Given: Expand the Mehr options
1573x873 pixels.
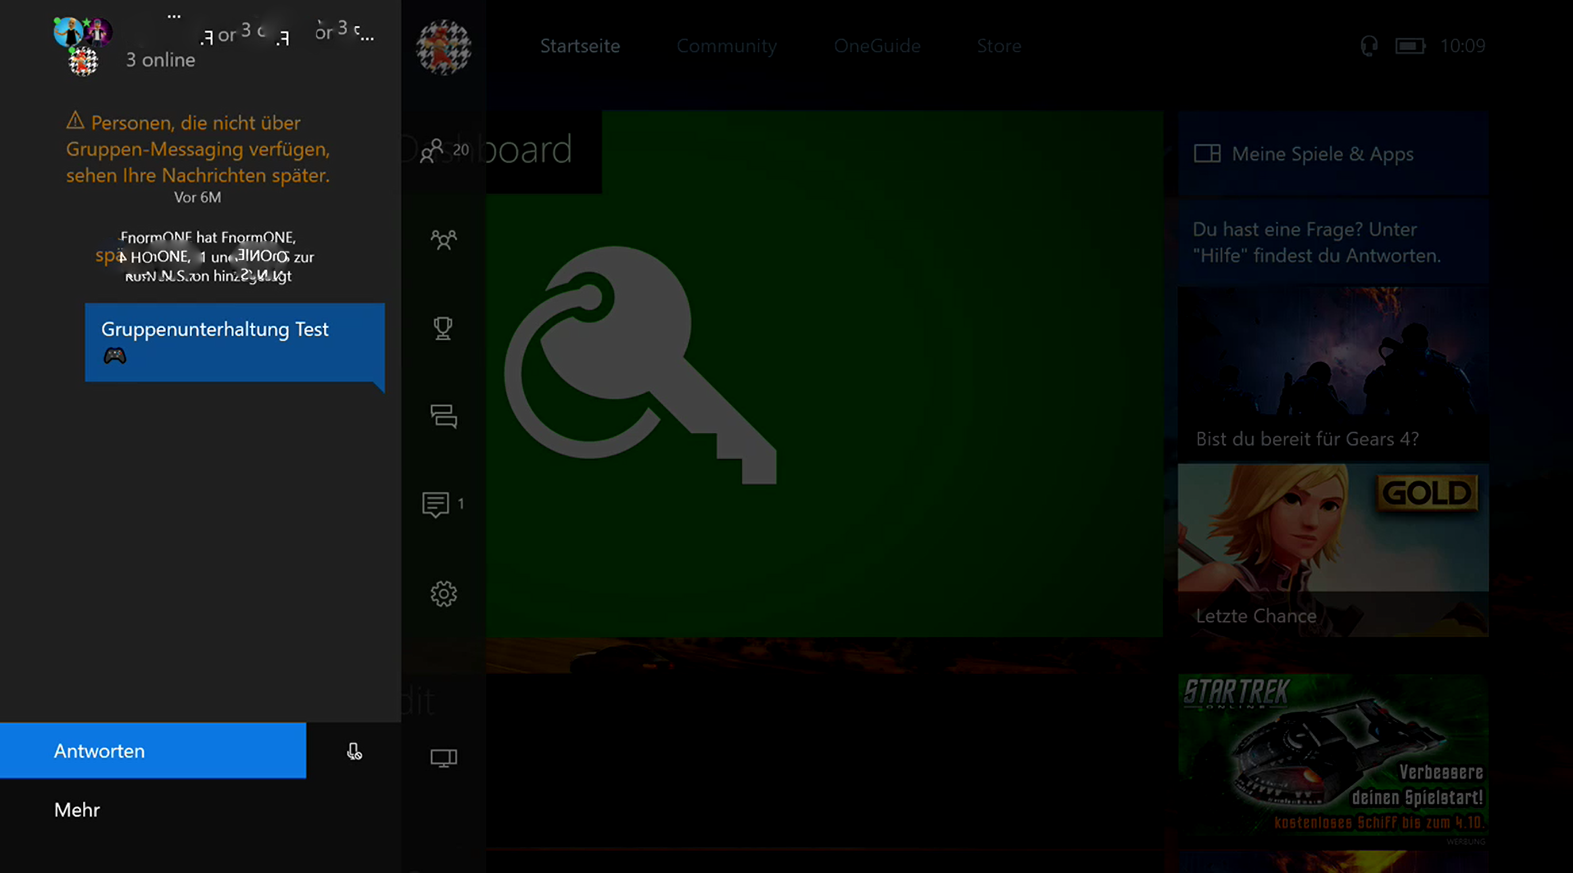Looking at the screenshot, I should [78, 810].
